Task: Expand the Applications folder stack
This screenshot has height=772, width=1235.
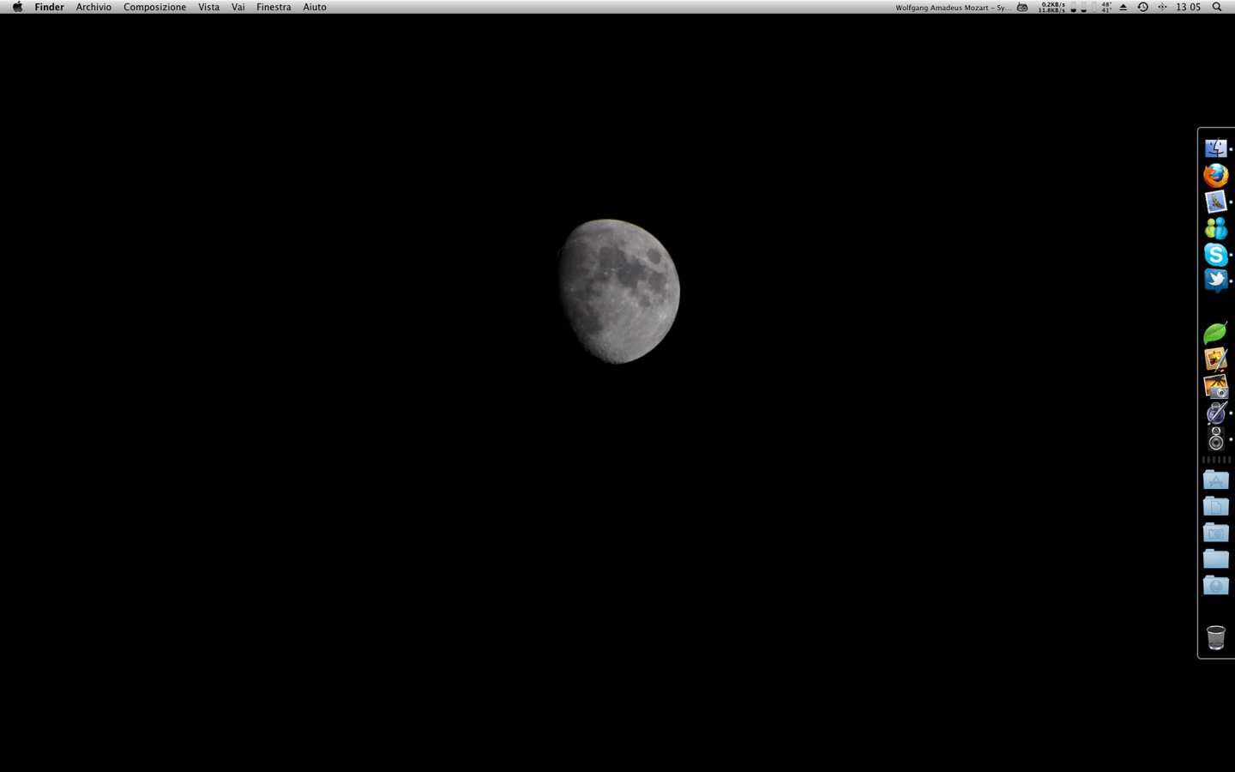Action: pos(1215,480)
